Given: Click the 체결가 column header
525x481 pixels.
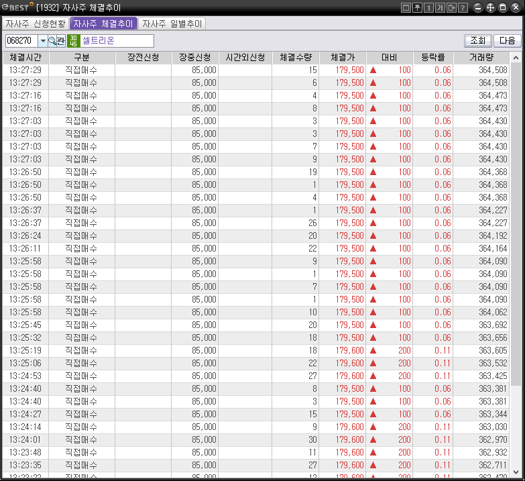Looking at the screenshot, I should (x=343, y=58).
